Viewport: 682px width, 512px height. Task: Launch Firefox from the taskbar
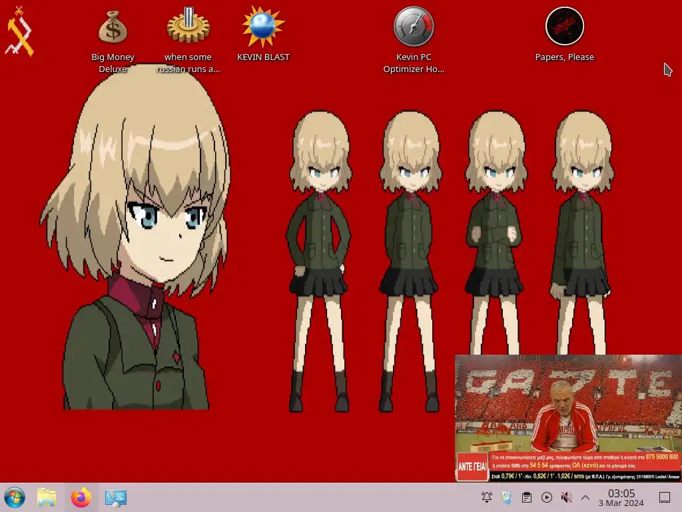(x=81, y=497)
